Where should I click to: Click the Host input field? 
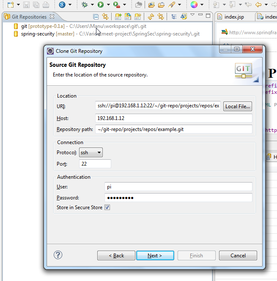click(174, 118)
